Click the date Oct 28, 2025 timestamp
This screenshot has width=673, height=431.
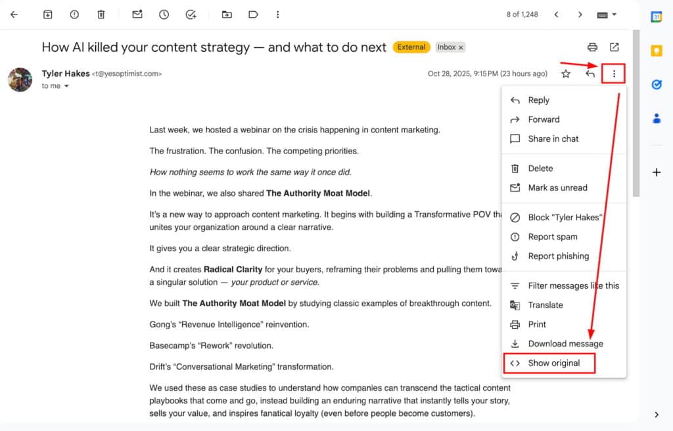point(487,73)
